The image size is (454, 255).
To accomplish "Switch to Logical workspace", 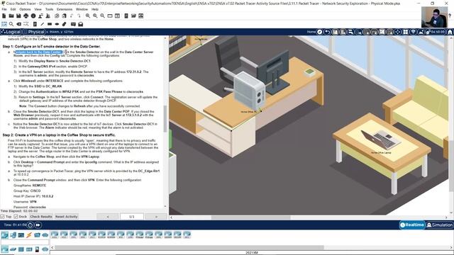I will [11, 32].
